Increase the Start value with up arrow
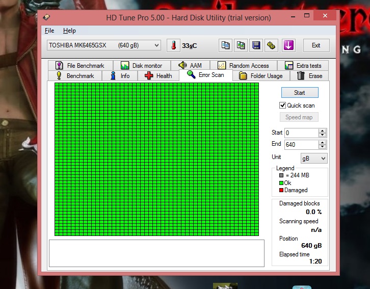Screen dimensions: 370x289 [322, 130]
